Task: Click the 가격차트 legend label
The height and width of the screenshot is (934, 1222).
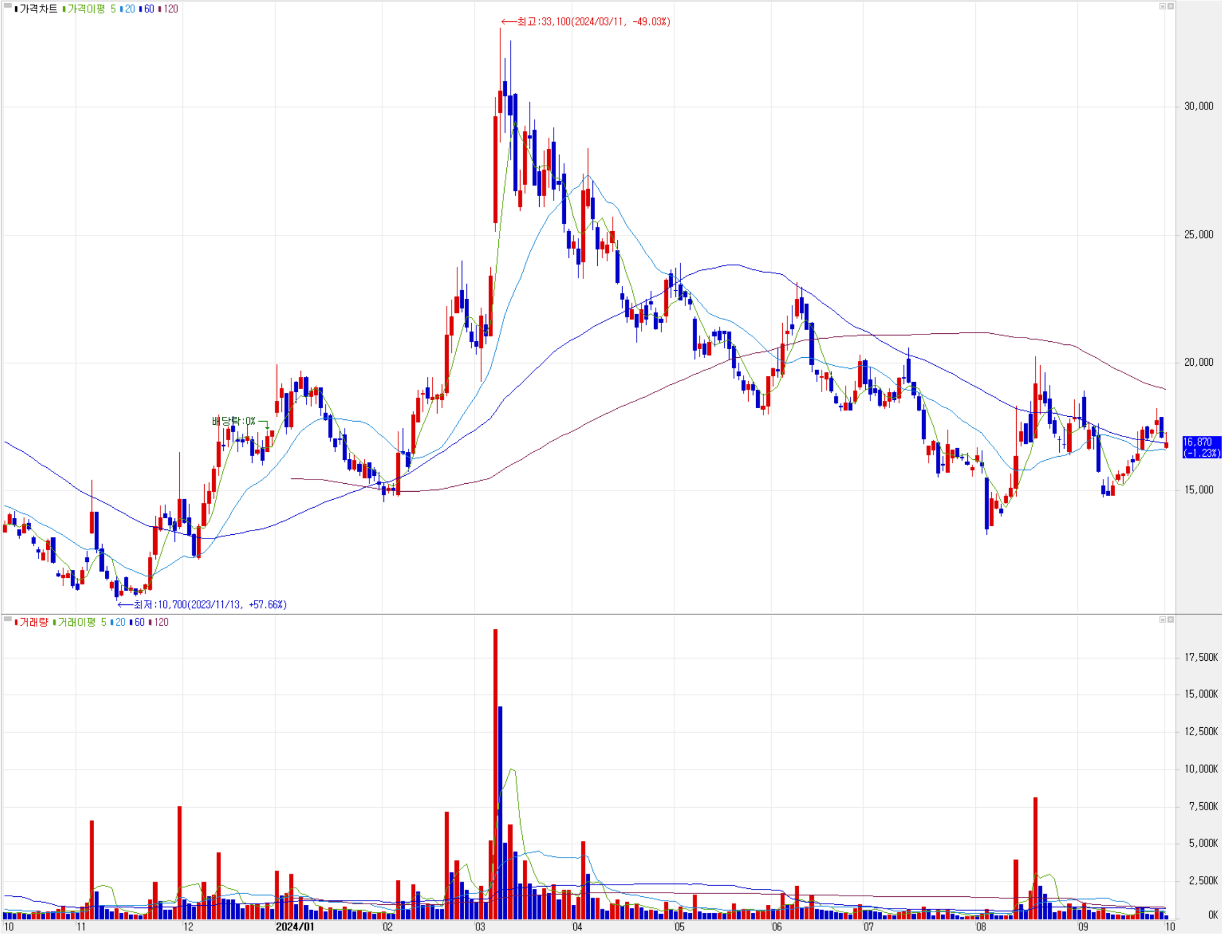Action: (38, 9)
